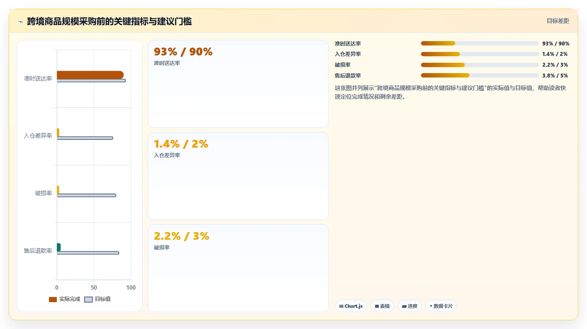Click the 入仓差异率 axis label in chart
587x329 pixels.
(x=38, y=136)
